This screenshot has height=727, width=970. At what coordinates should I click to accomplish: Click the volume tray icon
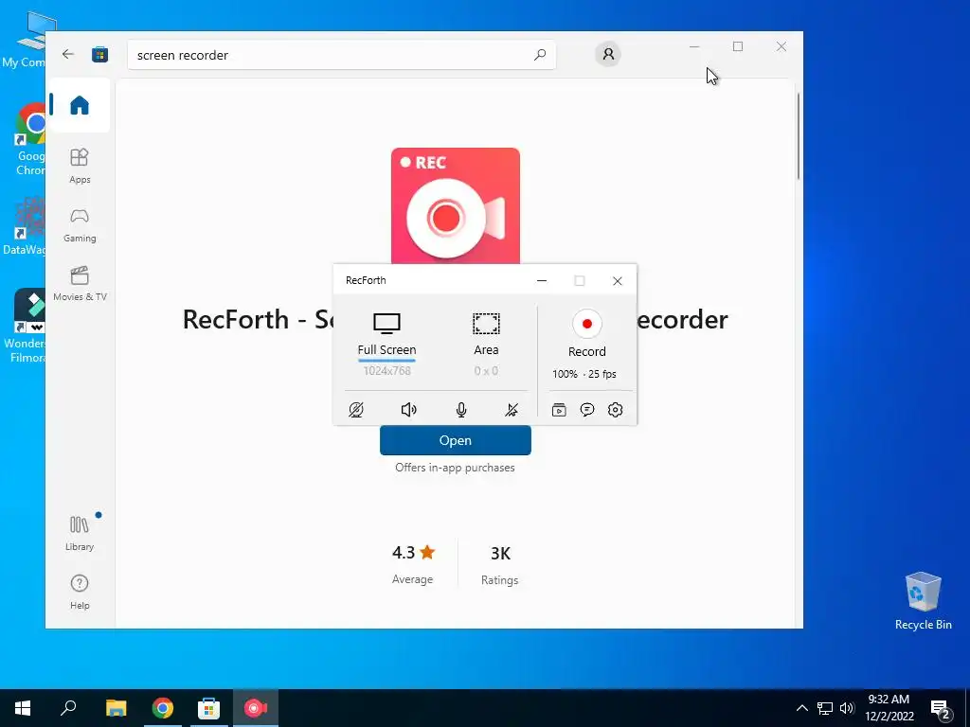[847, 708]
